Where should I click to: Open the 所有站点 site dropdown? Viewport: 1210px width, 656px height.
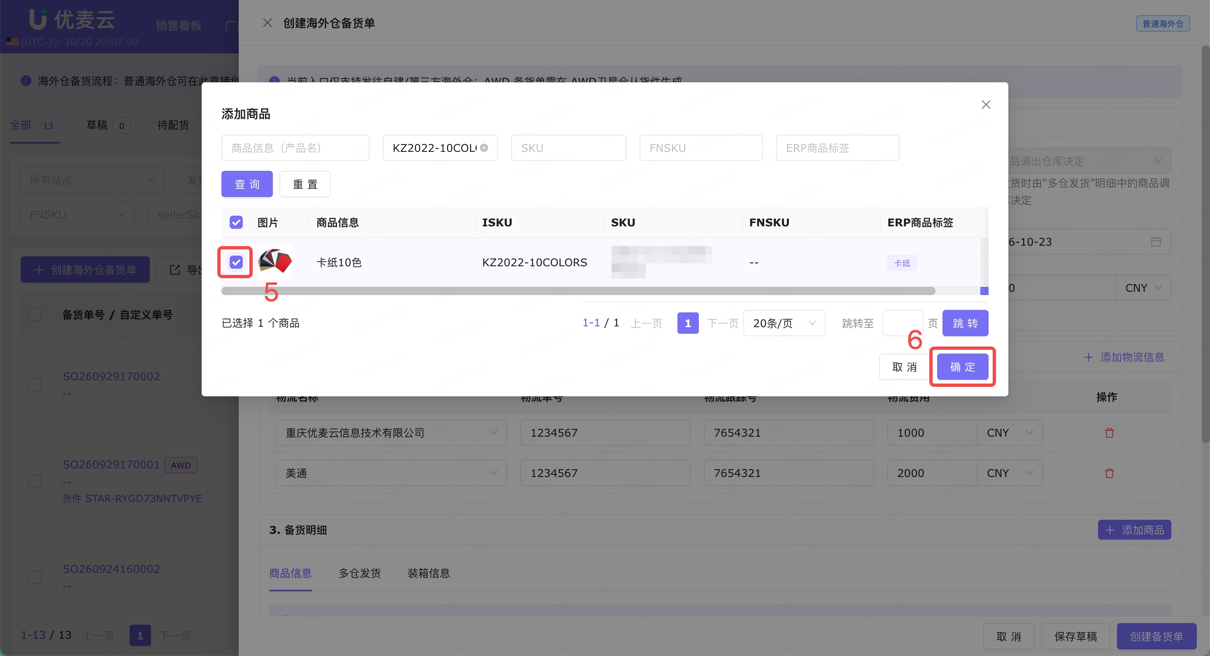(x=92, y=180)
